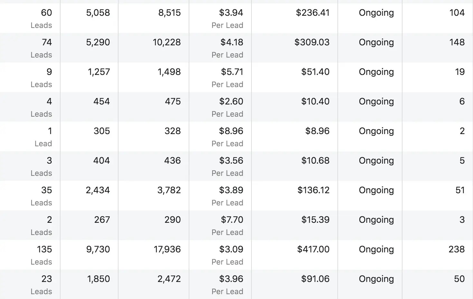Viewport: 473px width, 299px height.
Task: Click the 135 Leads result cell
Action: click(x=30, y=255)
